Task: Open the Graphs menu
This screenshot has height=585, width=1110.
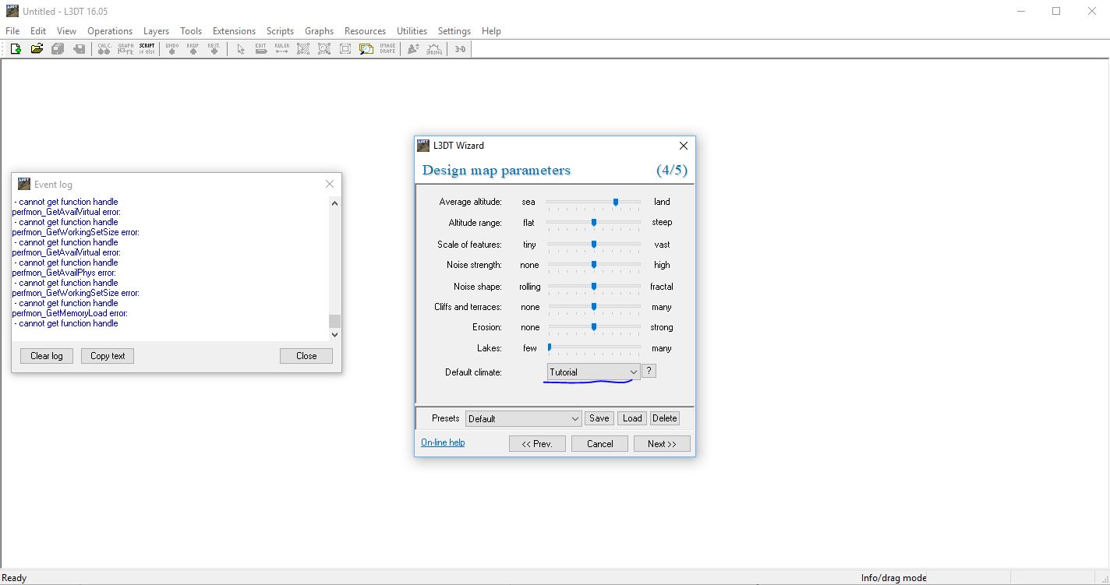Action: coord(319,31)
